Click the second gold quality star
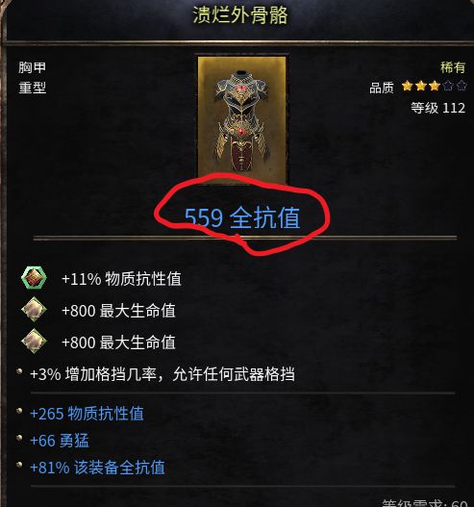 coord(421,87)
